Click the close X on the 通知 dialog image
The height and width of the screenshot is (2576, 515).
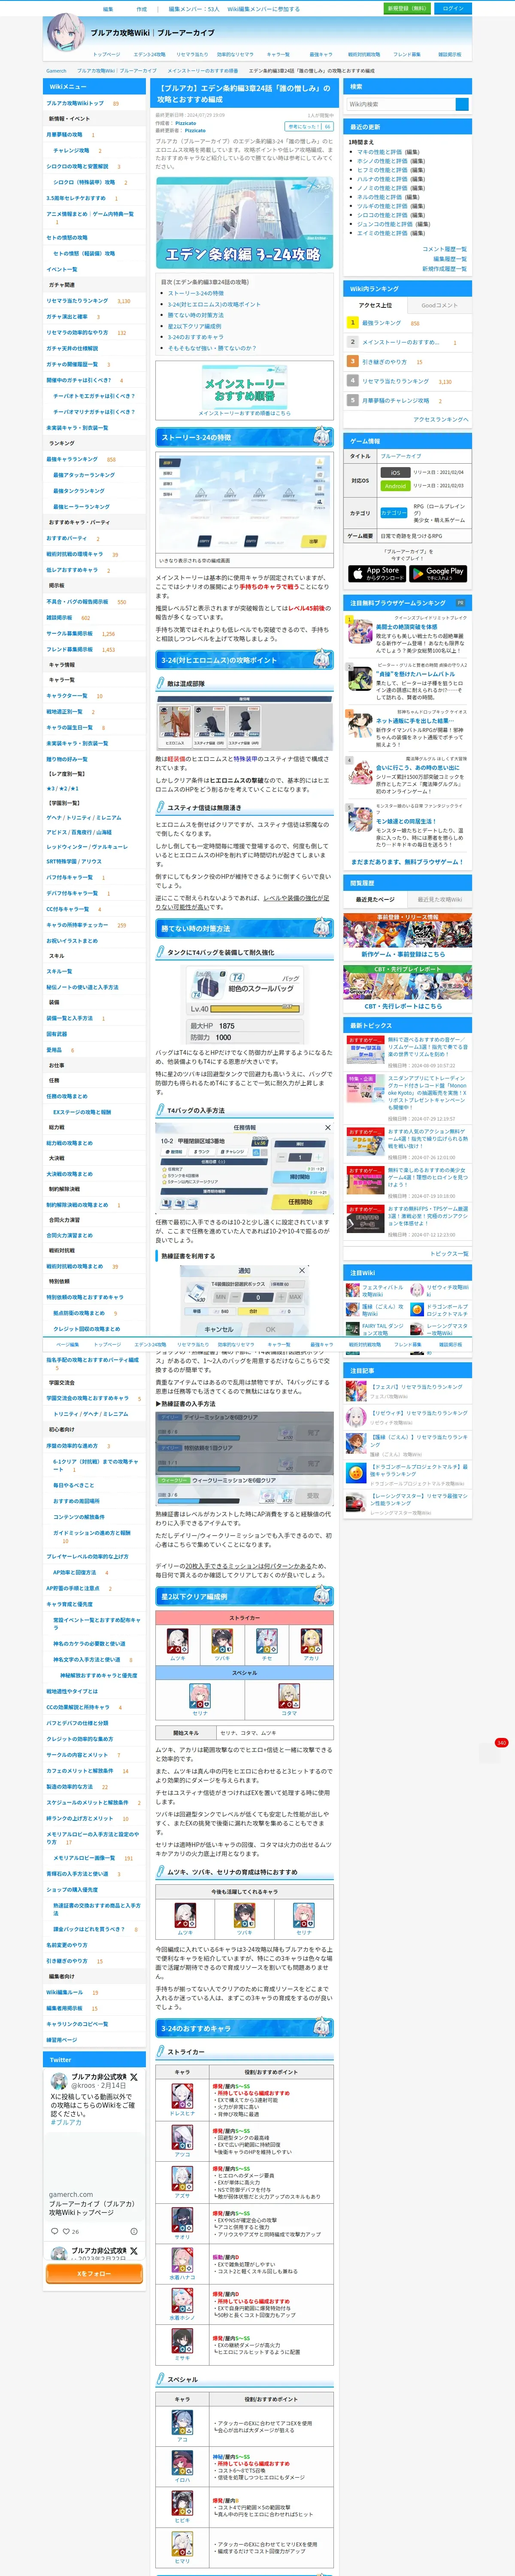(303, 1270)
